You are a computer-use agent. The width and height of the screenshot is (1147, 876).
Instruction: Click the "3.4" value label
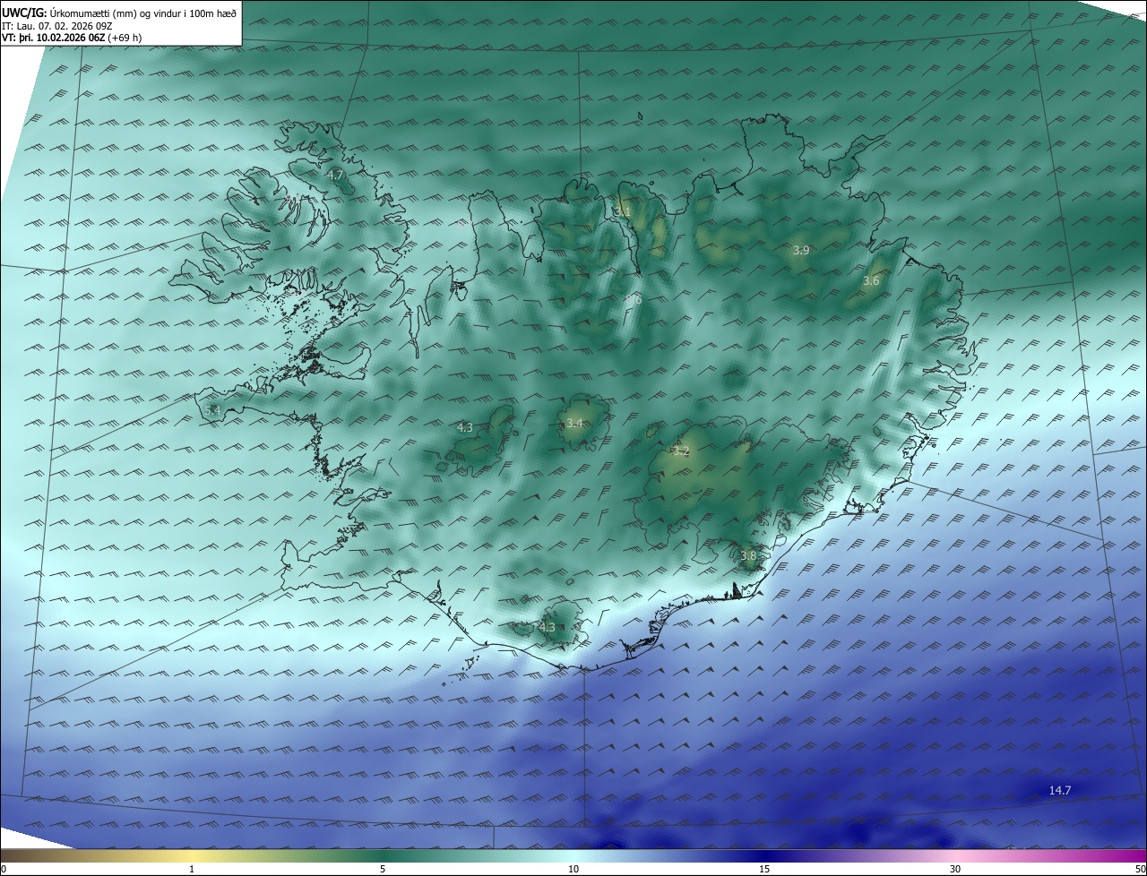pos(574,423)
